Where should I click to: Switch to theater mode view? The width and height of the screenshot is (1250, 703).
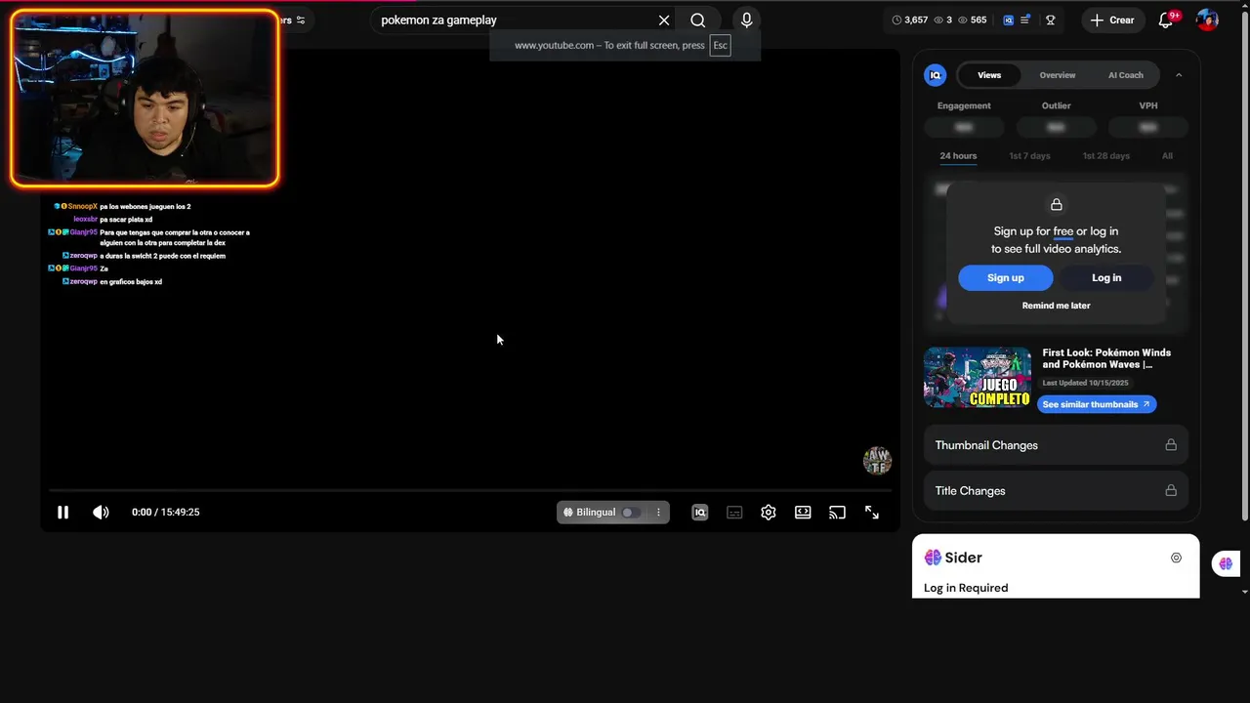tap(803, 512)
